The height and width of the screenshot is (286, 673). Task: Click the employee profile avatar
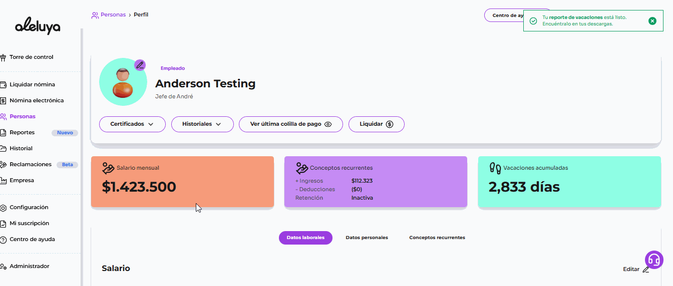(x=123, y=82)
